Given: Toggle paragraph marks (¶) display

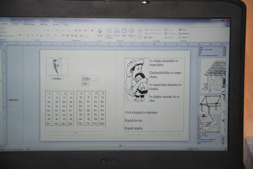Looking at the screenshot, I should tap(92, 30).
